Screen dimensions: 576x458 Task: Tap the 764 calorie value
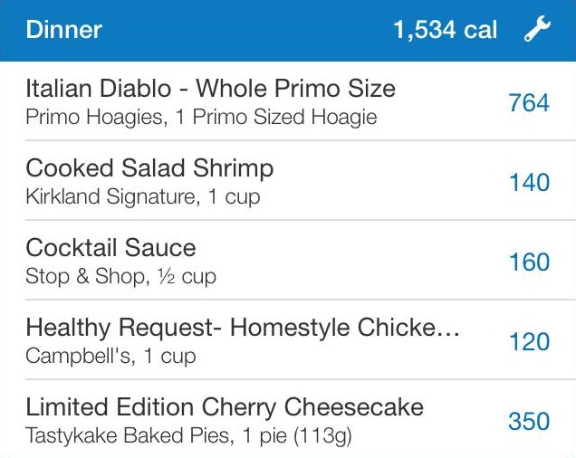pyautogui.click(x=529, y=103)
